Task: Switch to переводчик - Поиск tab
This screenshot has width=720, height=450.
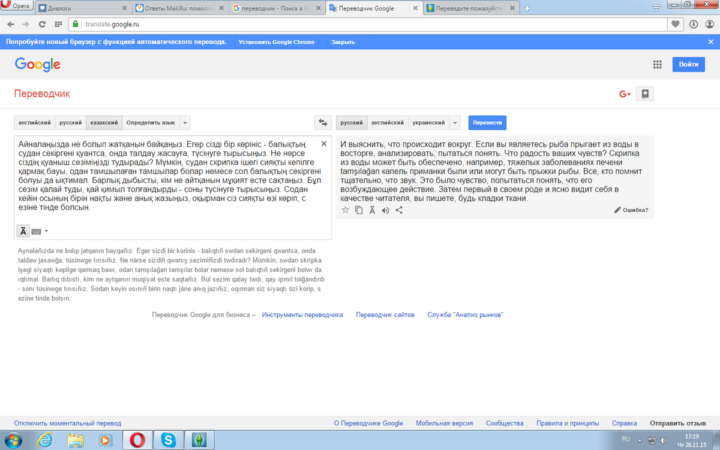Action: 277,8
